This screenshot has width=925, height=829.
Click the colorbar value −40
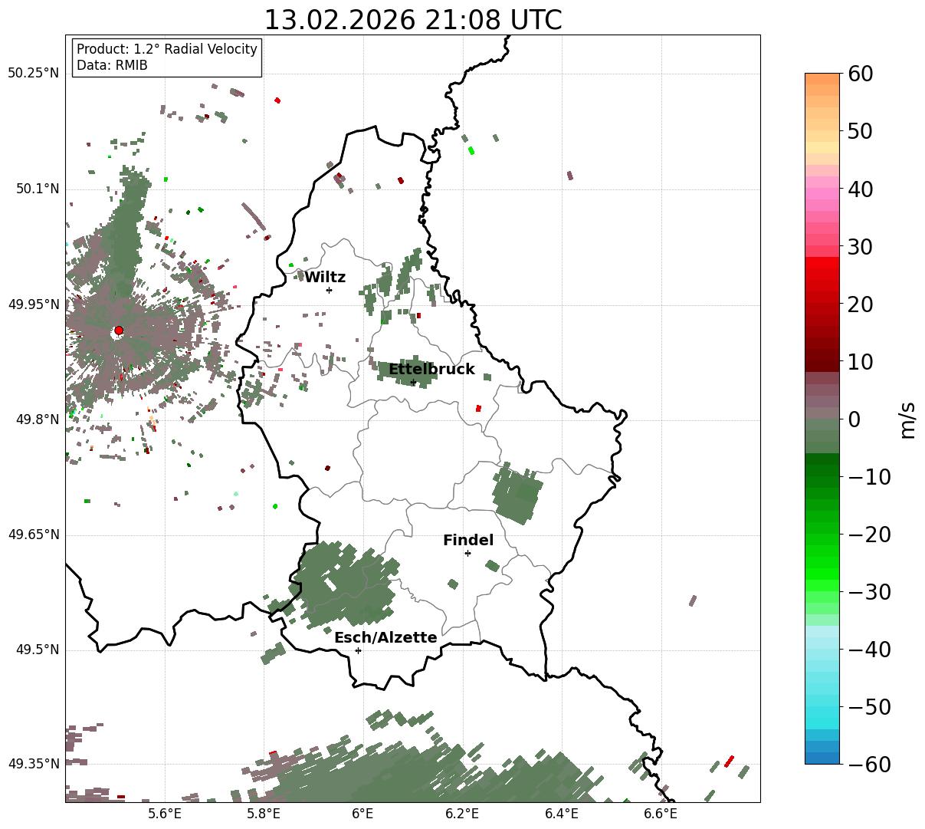pyautogui.click(x=868, y=650)
